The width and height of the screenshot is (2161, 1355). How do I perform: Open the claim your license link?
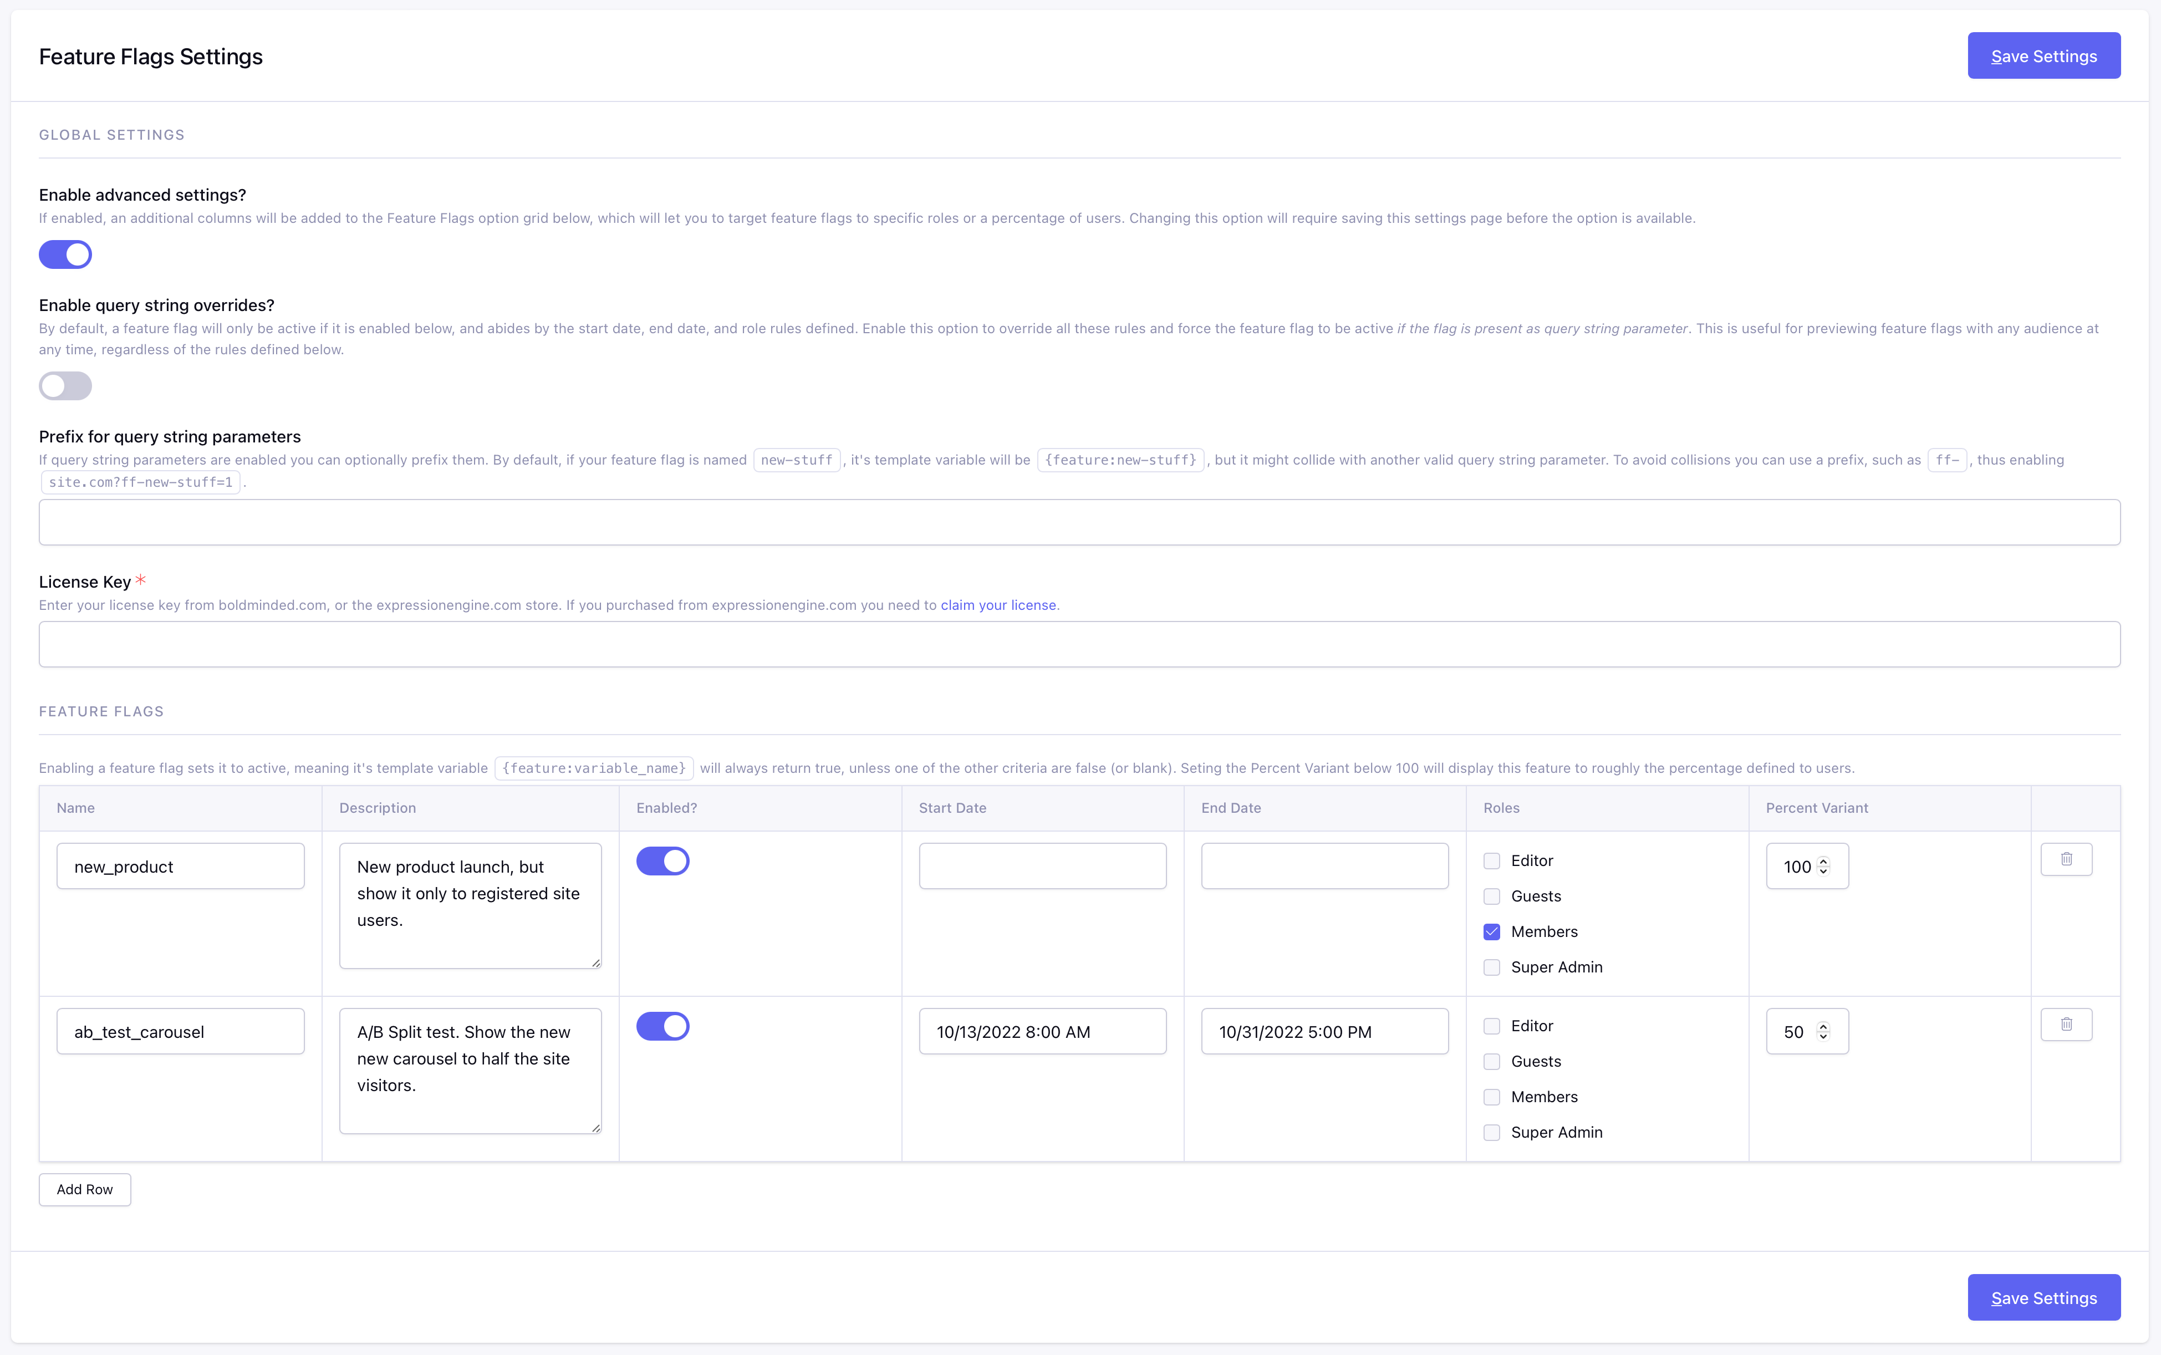tap(997, 605)
